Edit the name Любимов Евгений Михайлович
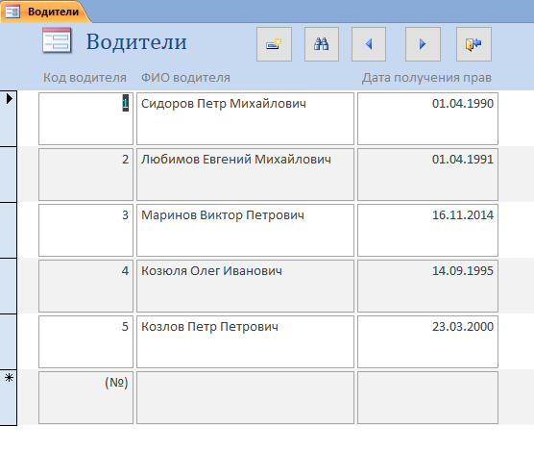Image resolution: width=534 pixels, height=451 pixels. tap(245, 175)
